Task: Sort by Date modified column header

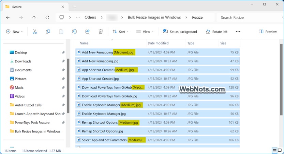Action: tap(158, 43)
